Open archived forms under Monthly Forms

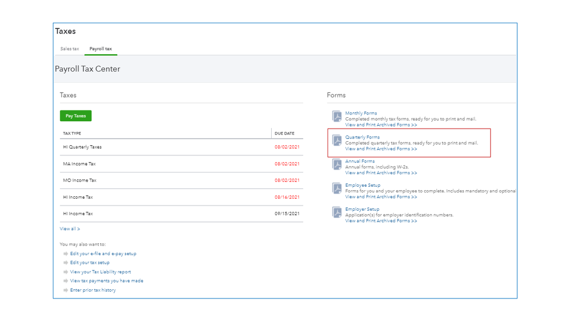[380, 125]
